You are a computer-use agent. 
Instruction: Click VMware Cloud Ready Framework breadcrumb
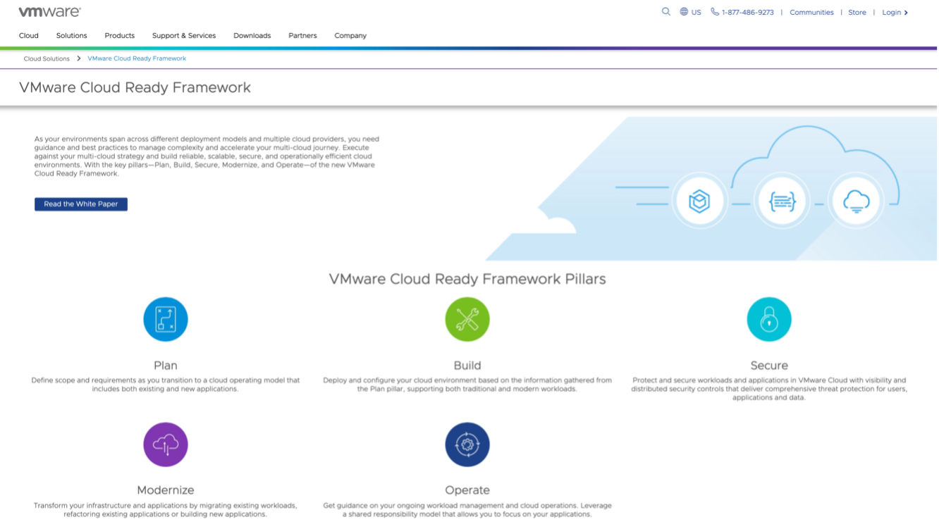137,58
